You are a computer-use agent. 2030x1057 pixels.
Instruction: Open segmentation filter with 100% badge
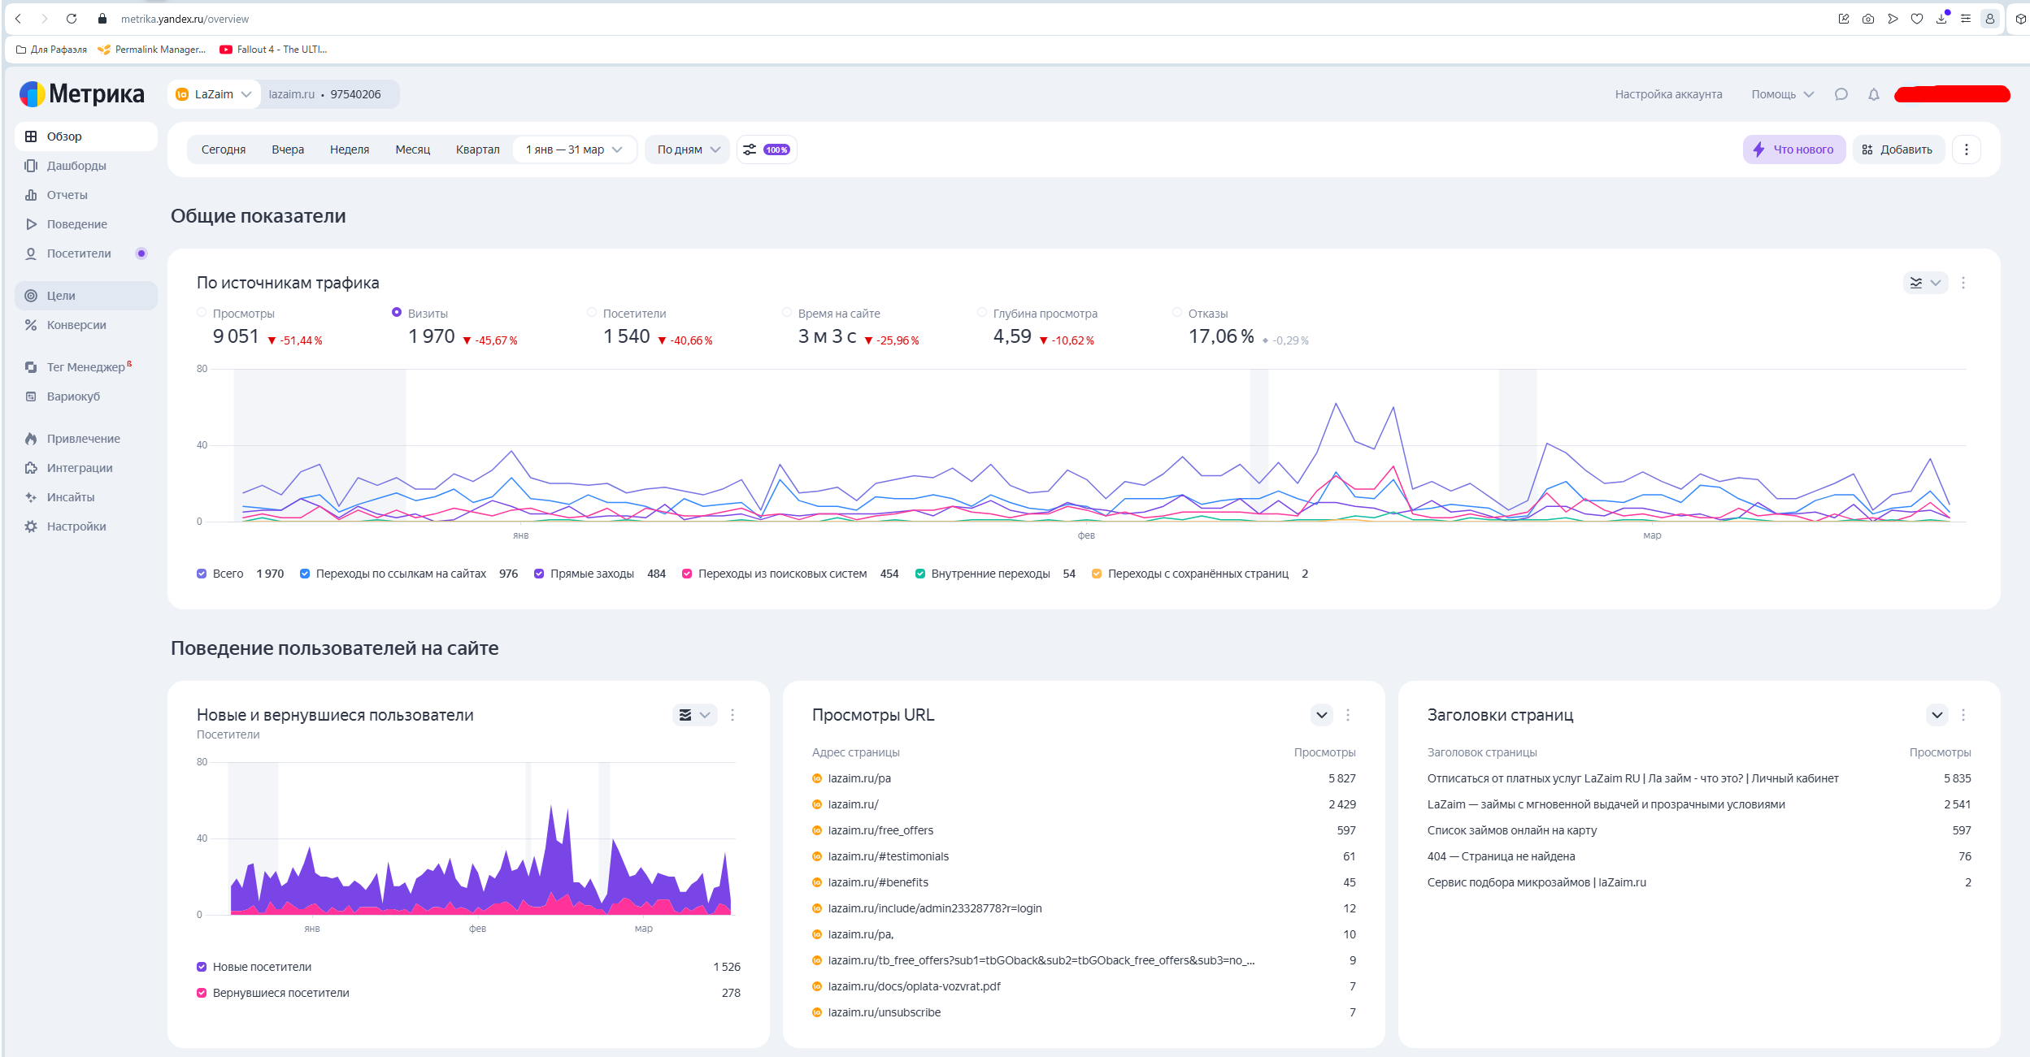click(766, 149)
